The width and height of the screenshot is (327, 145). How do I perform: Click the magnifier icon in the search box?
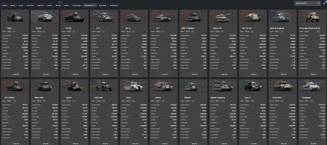[317, 3]
